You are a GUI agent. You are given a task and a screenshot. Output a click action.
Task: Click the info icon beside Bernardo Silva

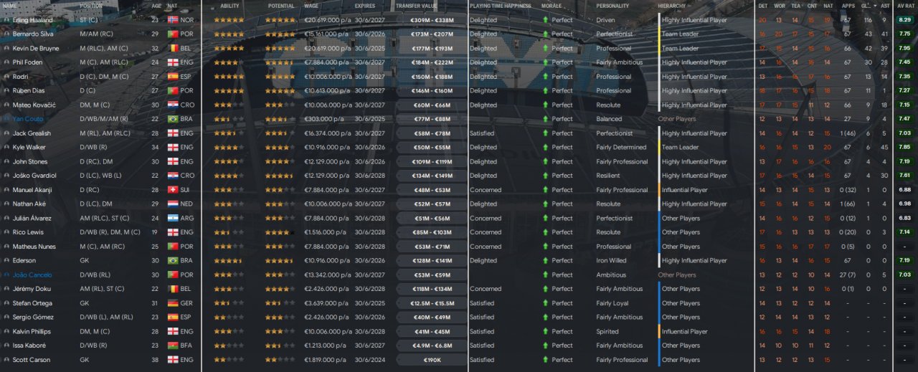click(6, 34)
